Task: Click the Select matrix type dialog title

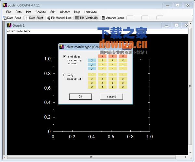Action: click(x=85, y=47)
